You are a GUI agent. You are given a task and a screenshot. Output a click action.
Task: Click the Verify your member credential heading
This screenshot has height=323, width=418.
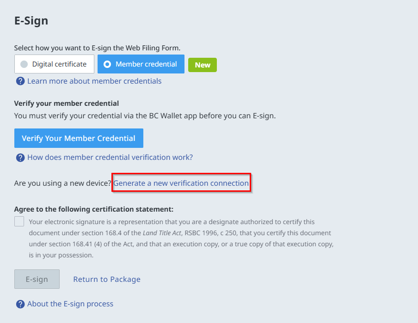click(x=67, y=104)
